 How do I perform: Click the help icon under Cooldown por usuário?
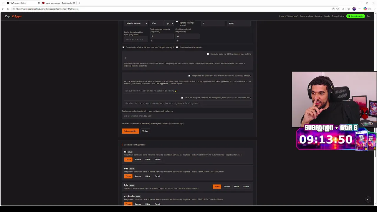152,41
